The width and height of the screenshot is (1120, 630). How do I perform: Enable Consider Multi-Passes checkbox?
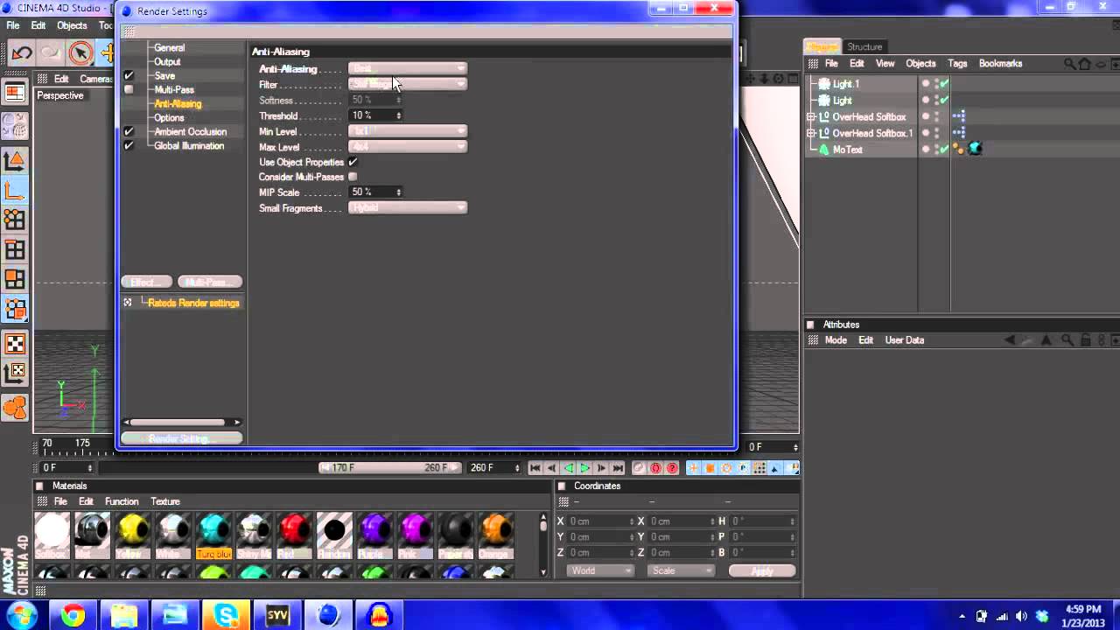click(x=353, y=177)
